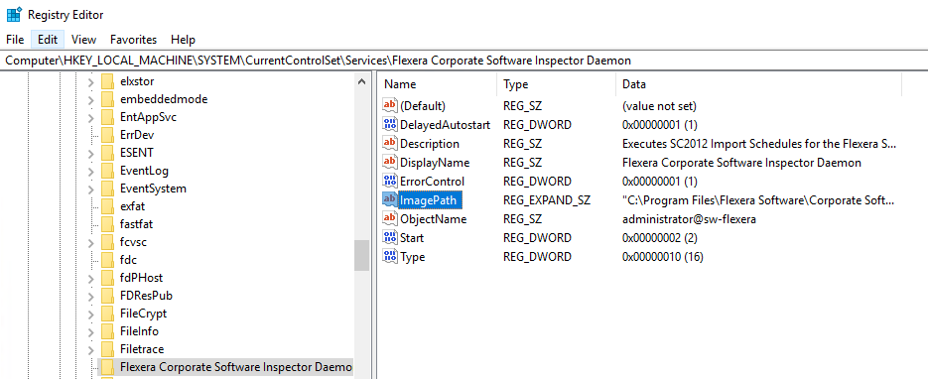Click the tree pane scroll-up arrow
Image resolution: width=928 pixels, height=379 pixels.
tap(361, 82)
